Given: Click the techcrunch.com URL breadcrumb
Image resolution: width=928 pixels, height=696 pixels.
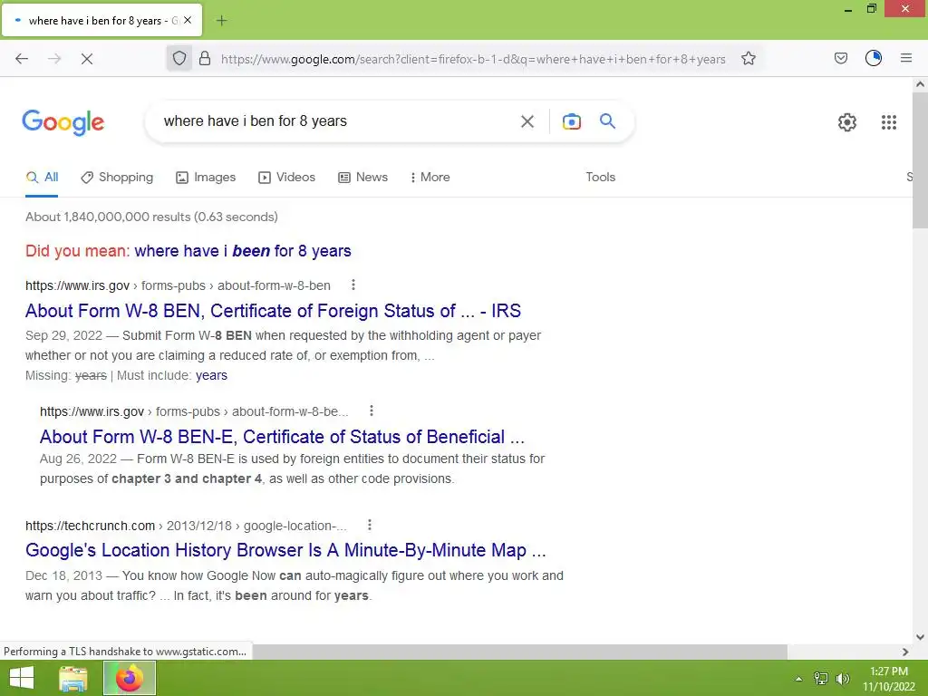Looking at the screenshot, I should pyautogui.click(x=186, y=526).
